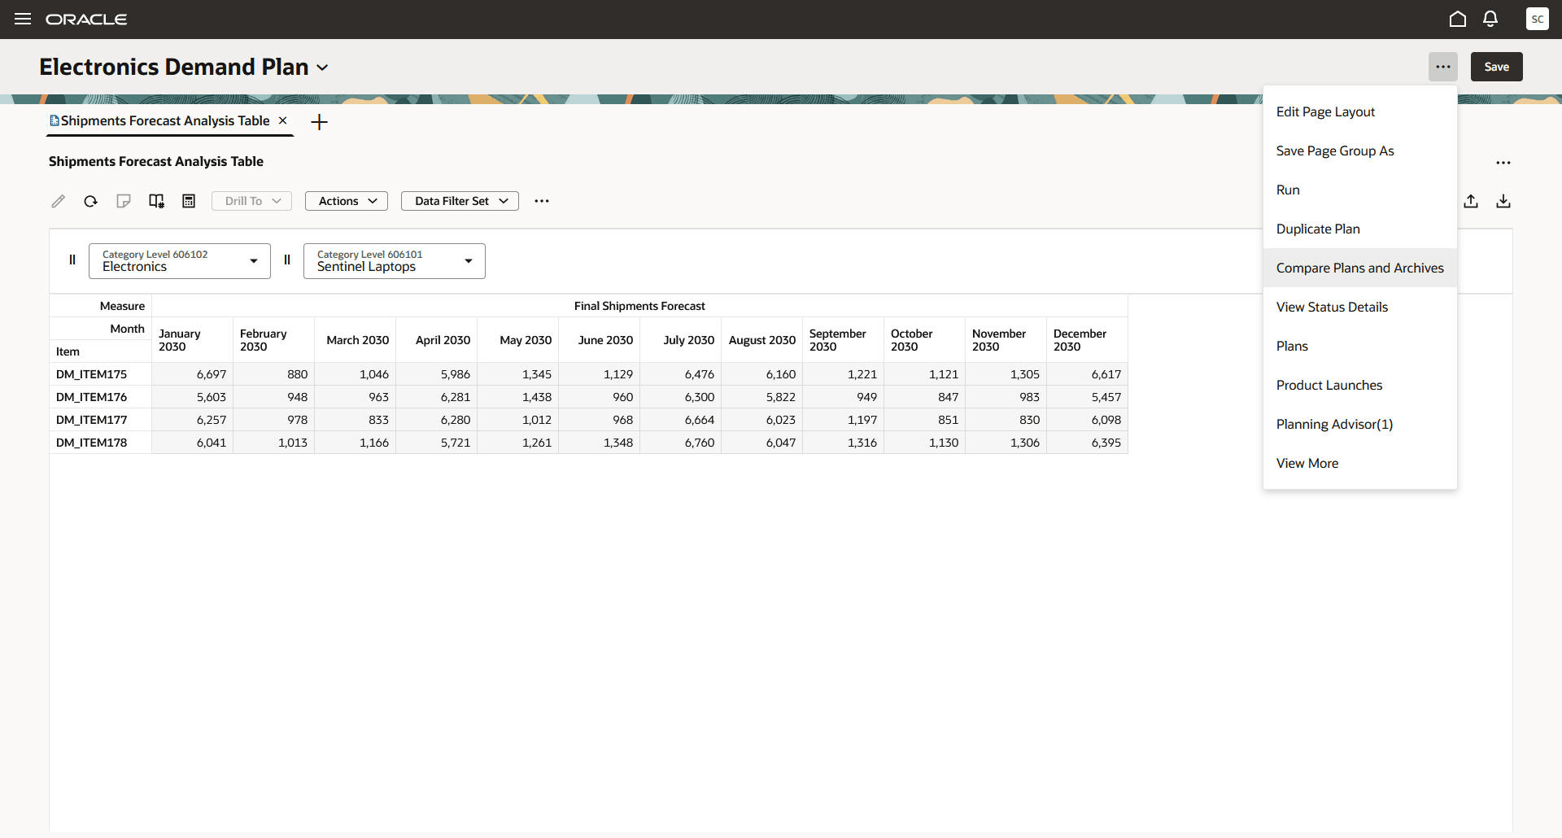Image resolution: width=1562 pixels, height=838 pixels.
Task: Grab the handle before Sentinel Laptops filter
Action: click(287, 260)
